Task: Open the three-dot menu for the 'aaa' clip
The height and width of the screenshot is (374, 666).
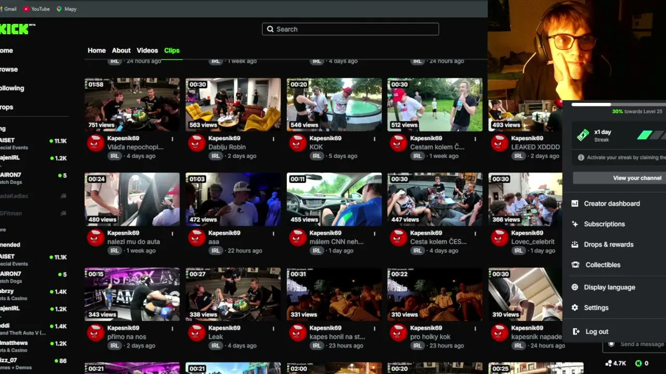Action: click(x=273, y=234)
